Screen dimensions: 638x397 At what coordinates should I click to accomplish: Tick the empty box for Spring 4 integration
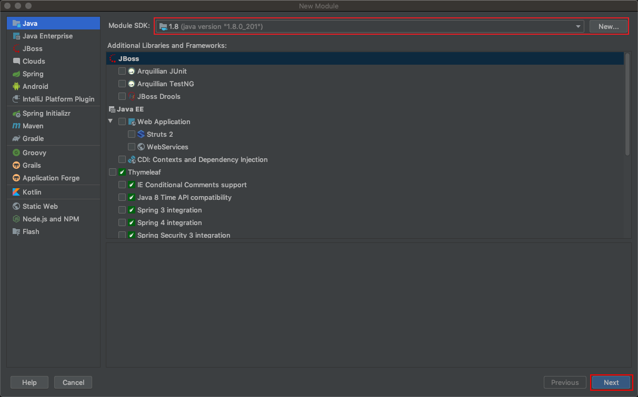coord(122,222)
